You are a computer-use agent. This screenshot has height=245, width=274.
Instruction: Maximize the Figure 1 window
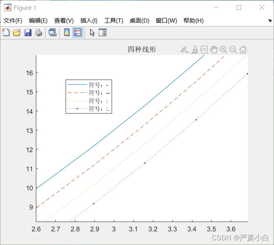click(239, 7)
